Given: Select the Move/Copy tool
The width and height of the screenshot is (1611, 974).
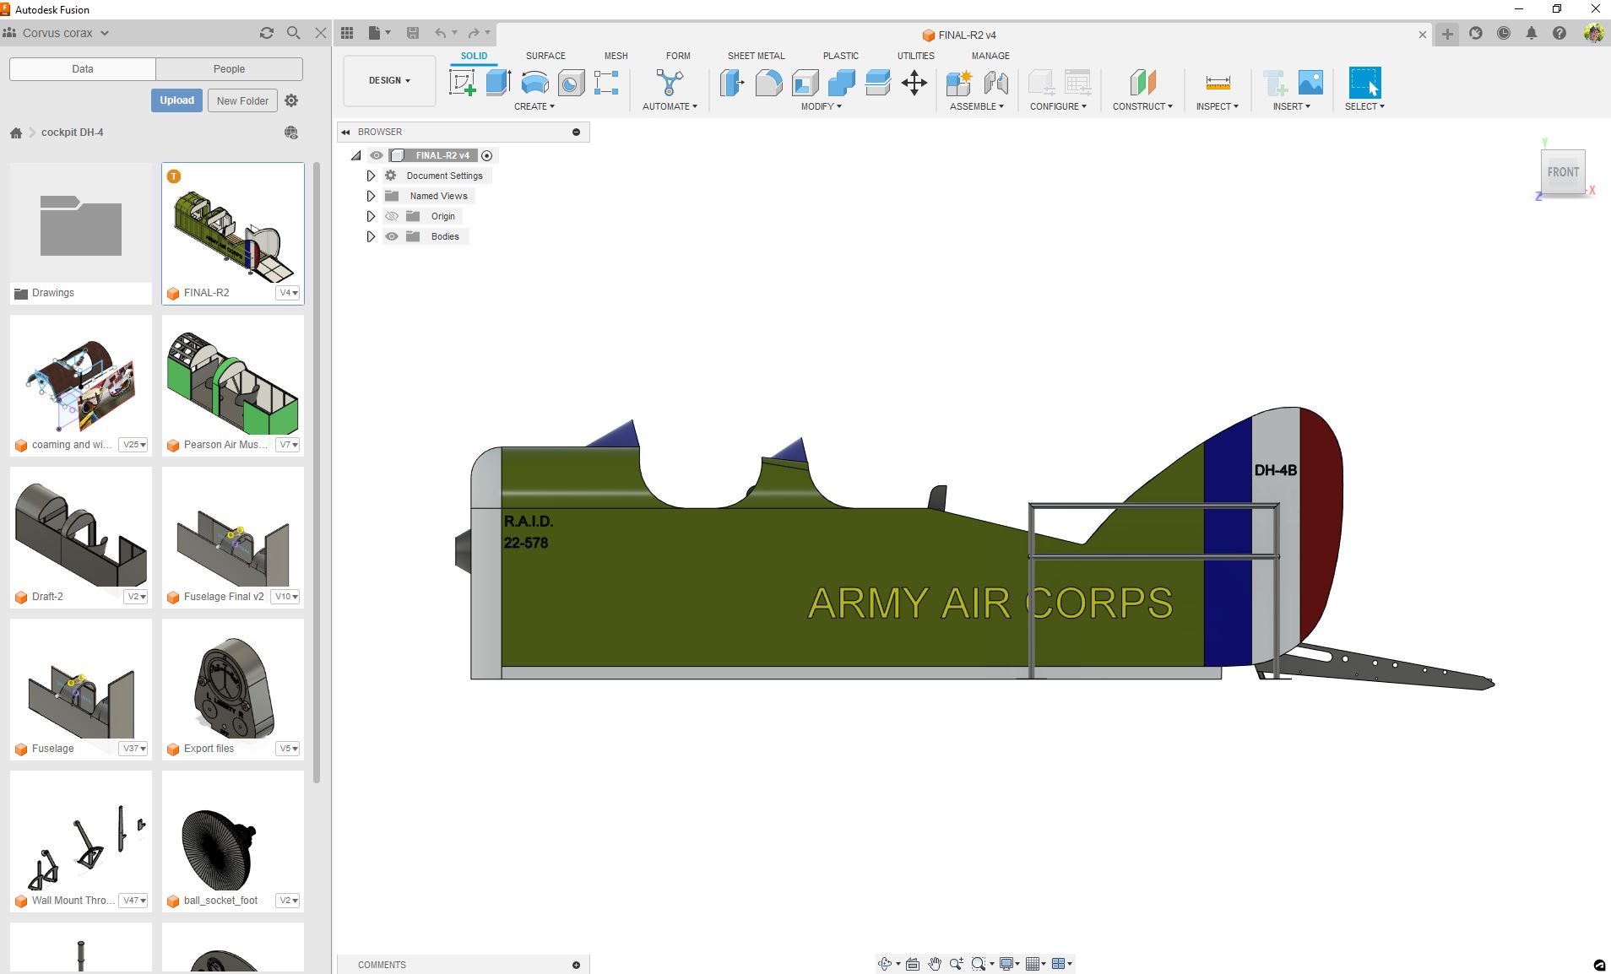Looking at the screenshot, I should coord(914,84).
